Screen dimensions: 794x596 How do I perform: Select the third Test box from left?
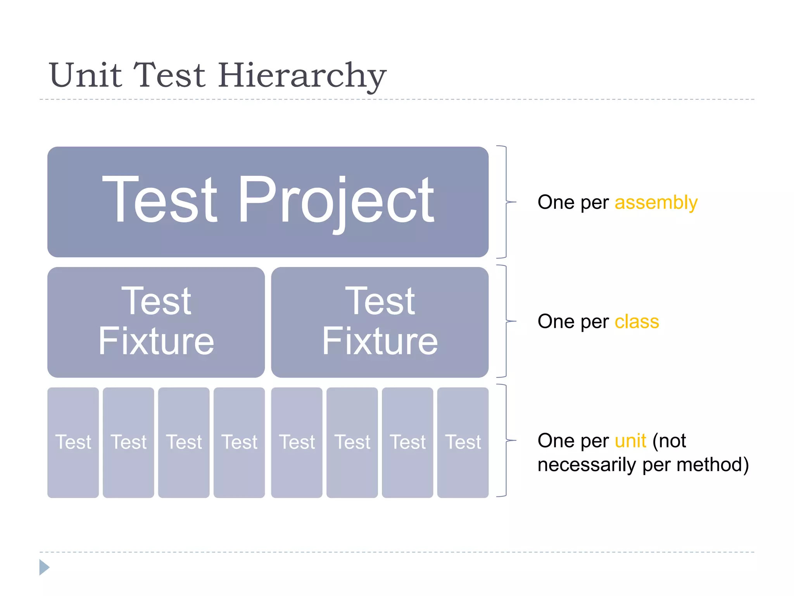(x=184, y=443)
